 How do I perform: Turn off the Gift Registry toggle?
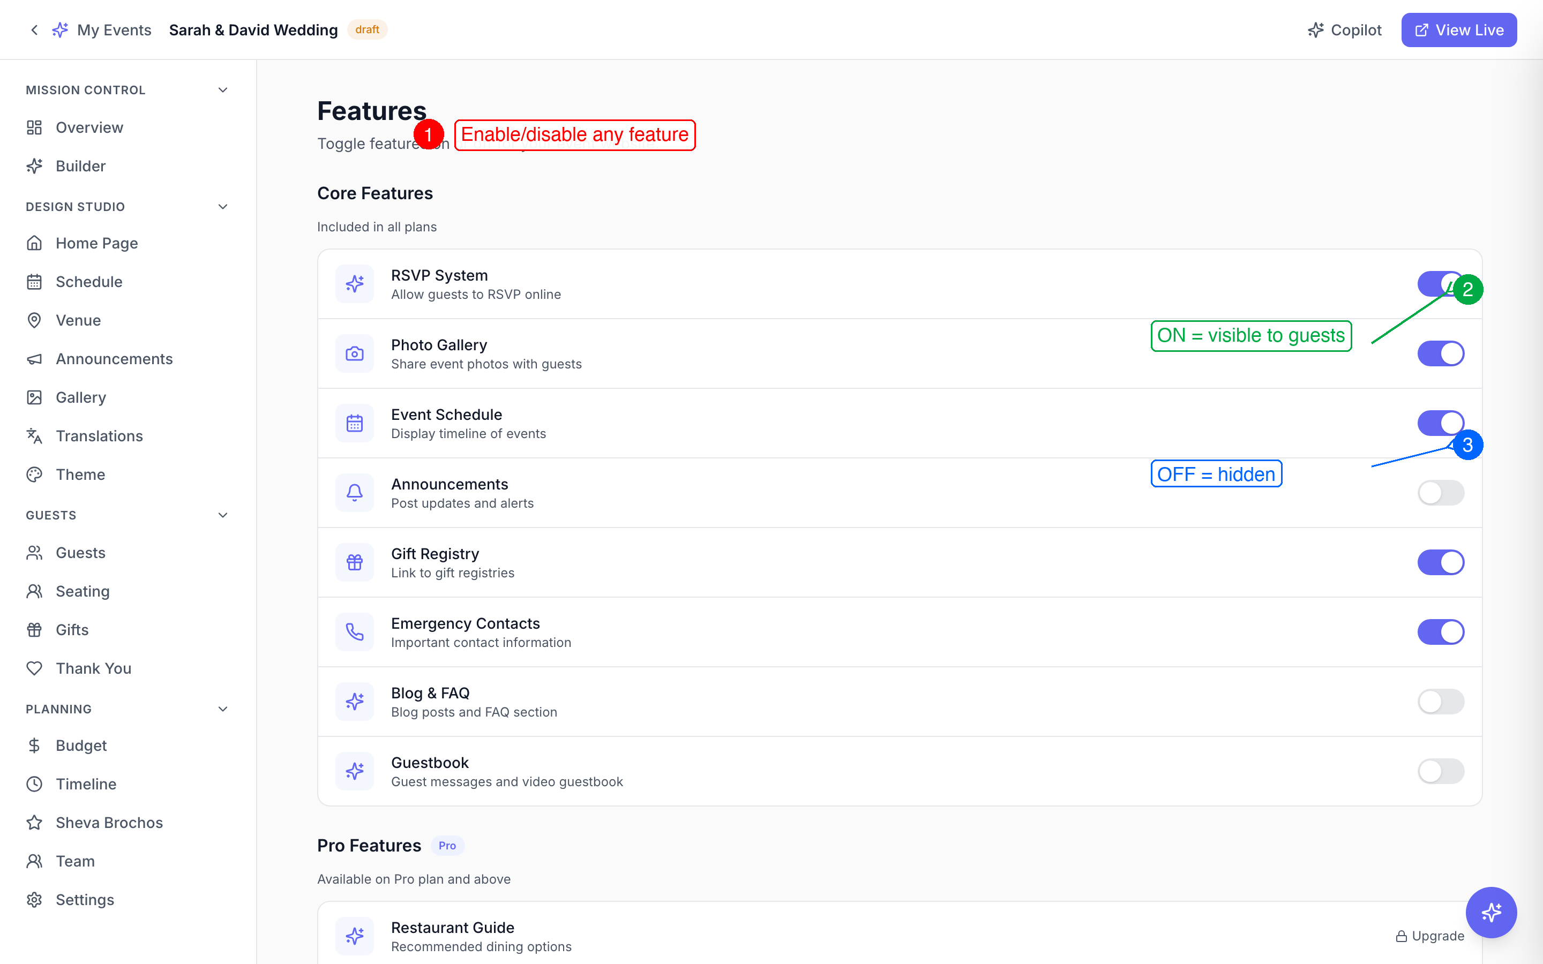click(1440, 562)
